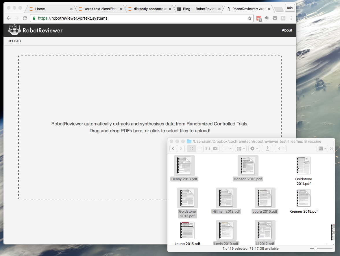Open Finder group grid dropdown
Screen dimensions: 340x256
[241, 149]
